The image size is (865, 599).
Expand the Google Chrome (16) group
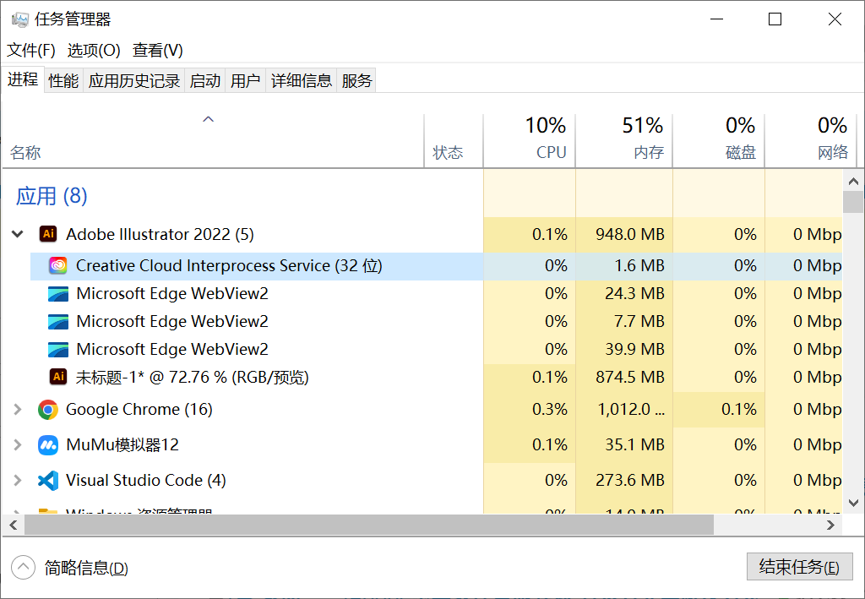tap(18, 409)
